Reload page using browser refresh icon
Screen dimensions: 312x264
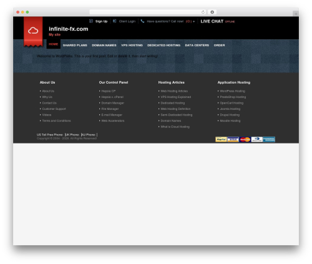click(x=203, y=12)
